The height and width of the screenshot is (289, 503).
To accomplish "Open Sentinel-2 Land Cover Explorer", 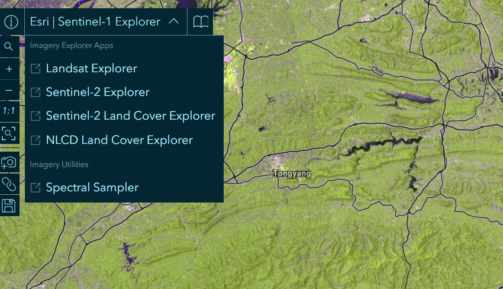I will tap(131, 116).
